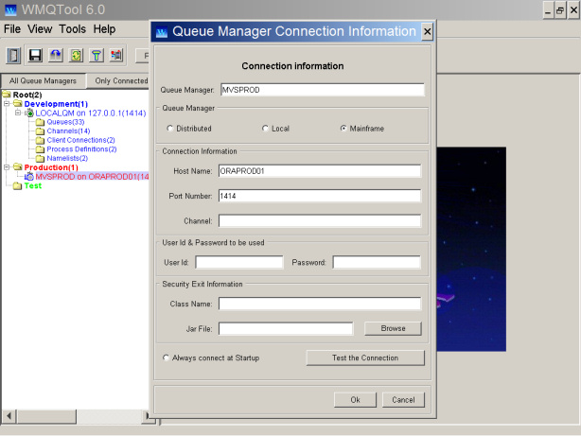Screen dimensions: 581x436
Task: Select LOCALQM on 127.0.0.1(1414) node
Action: (91, 113)
